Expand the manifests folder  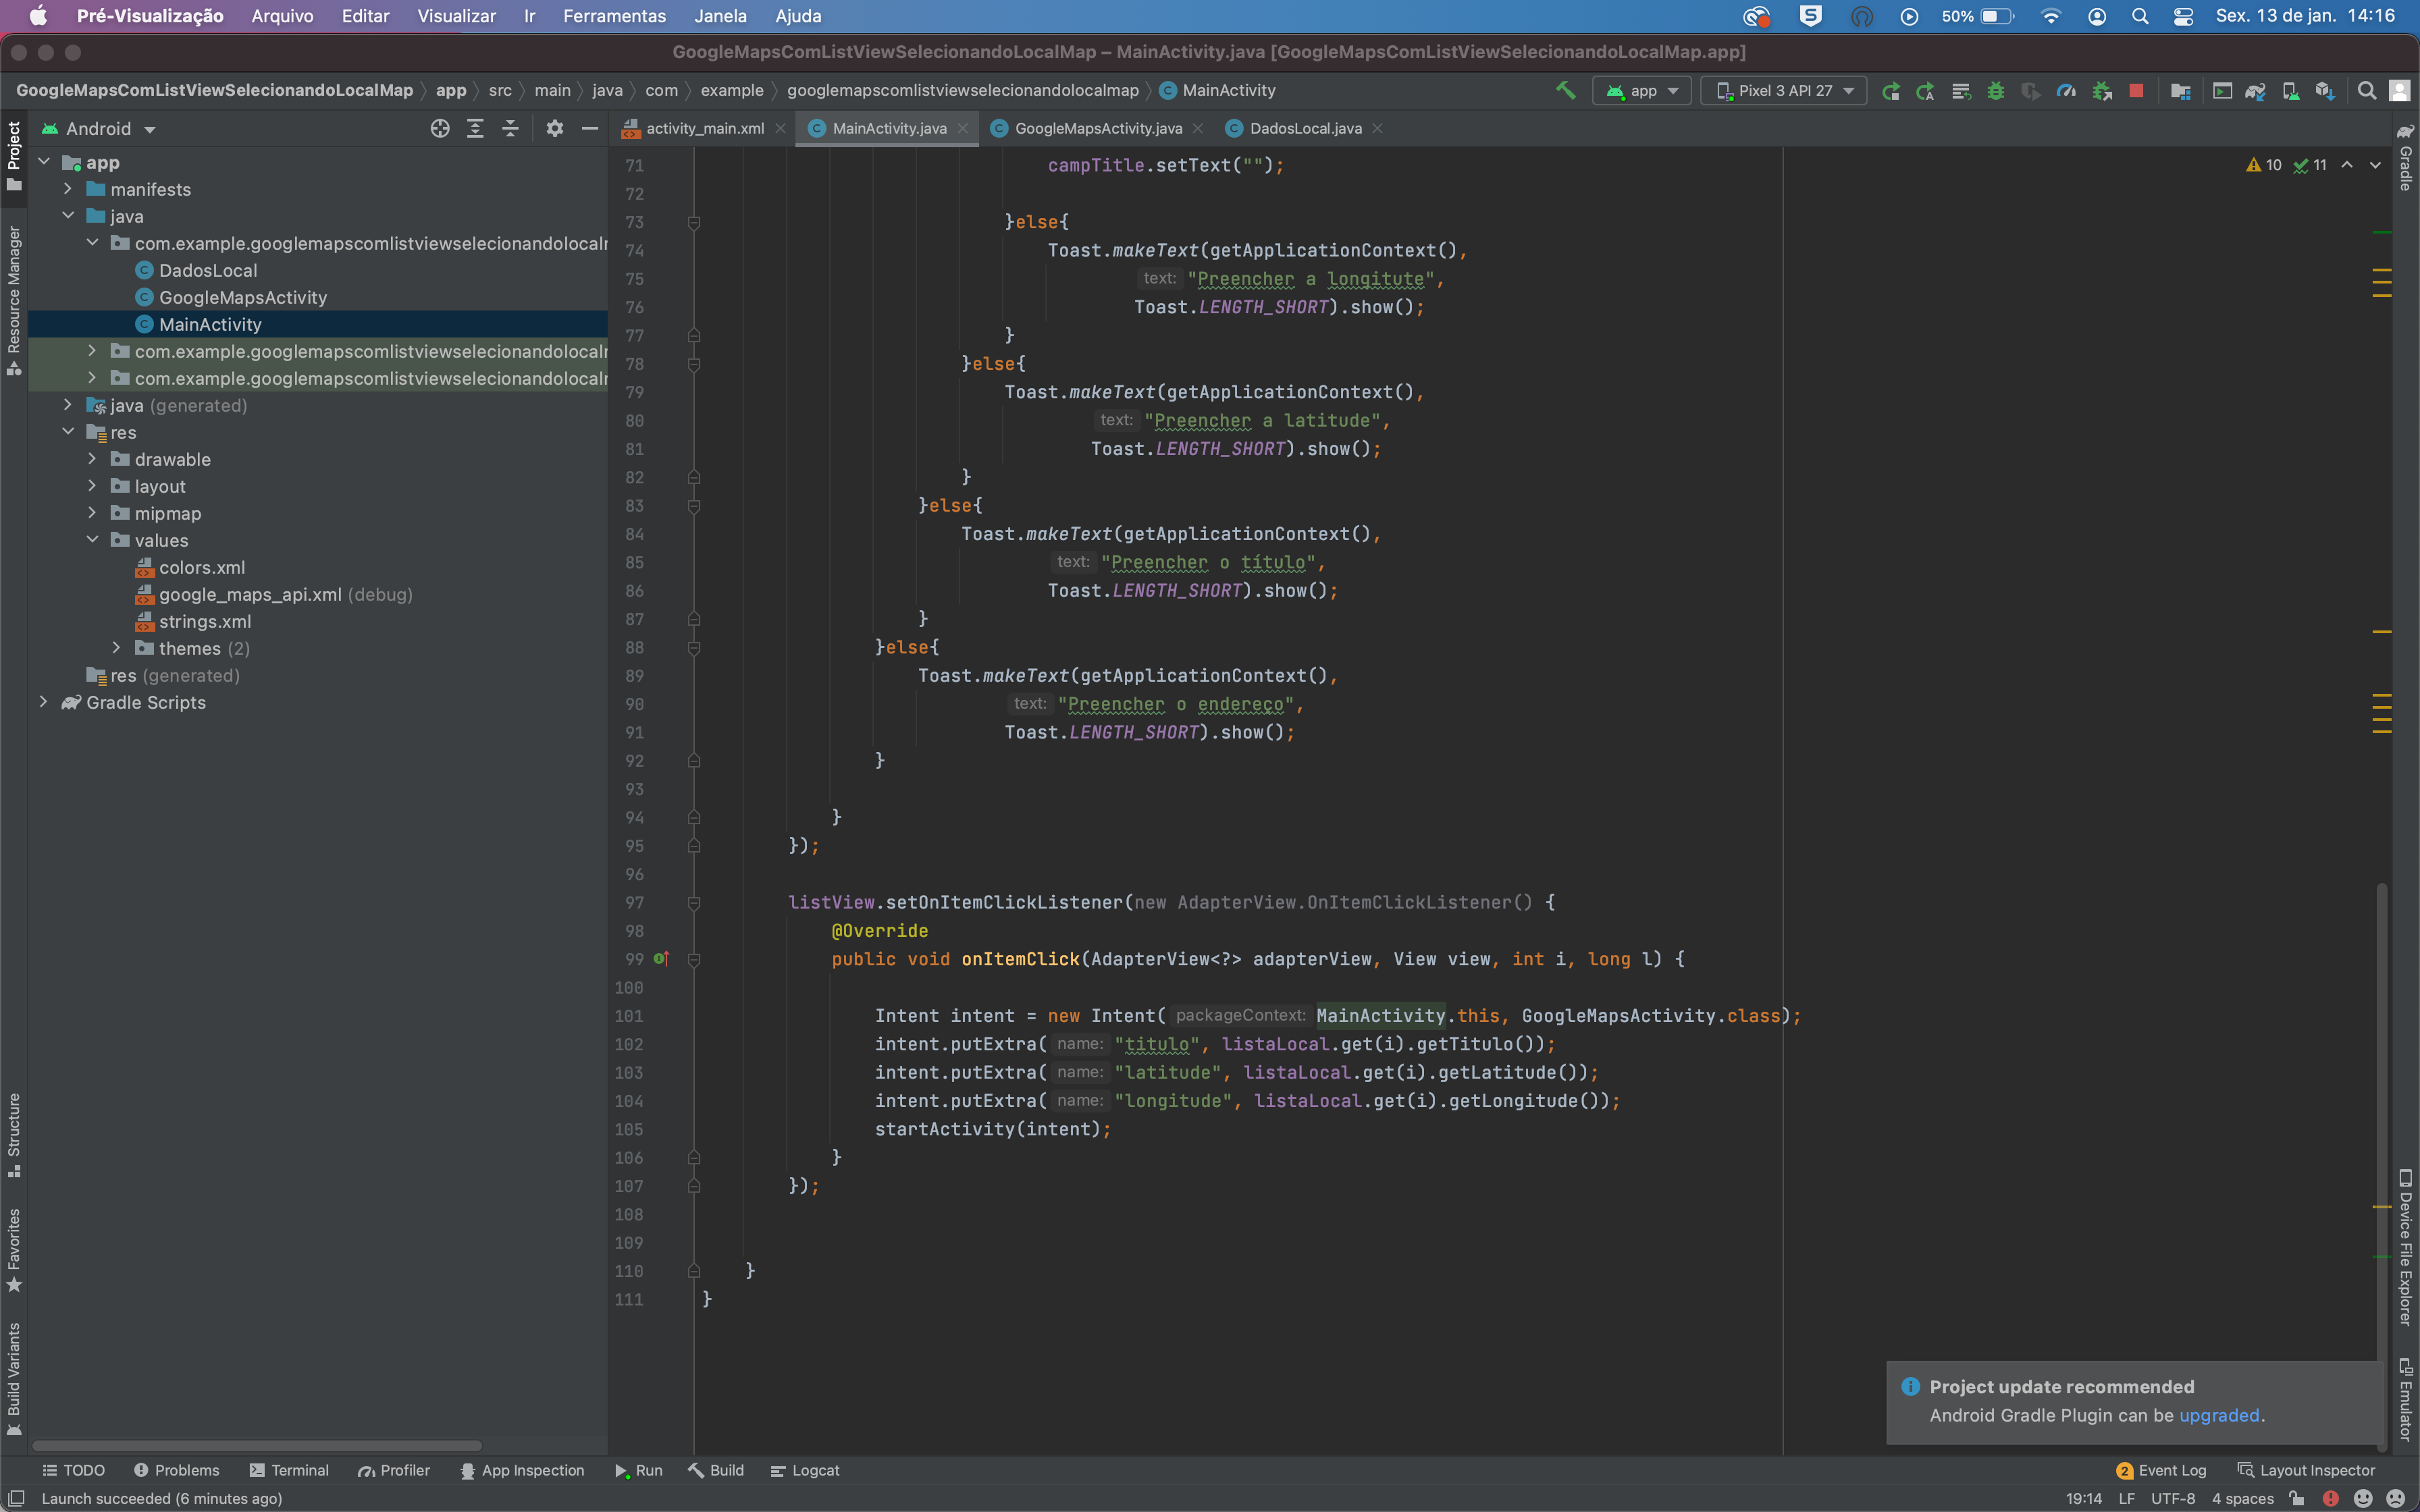coord(67,189)
